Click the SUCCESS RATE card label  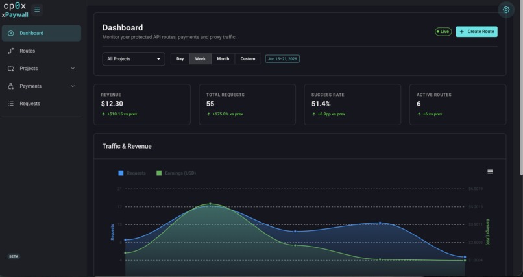point(328,95)
